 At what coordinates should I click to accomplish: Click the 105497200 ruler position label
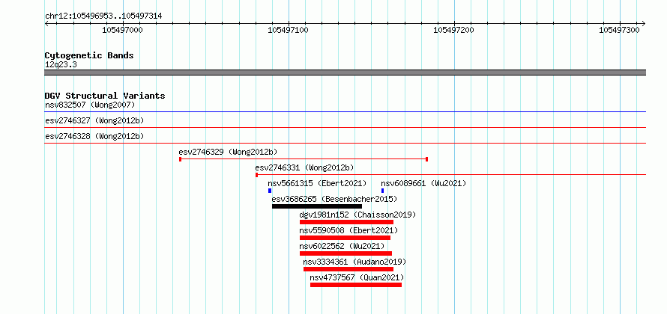(453, 30)
